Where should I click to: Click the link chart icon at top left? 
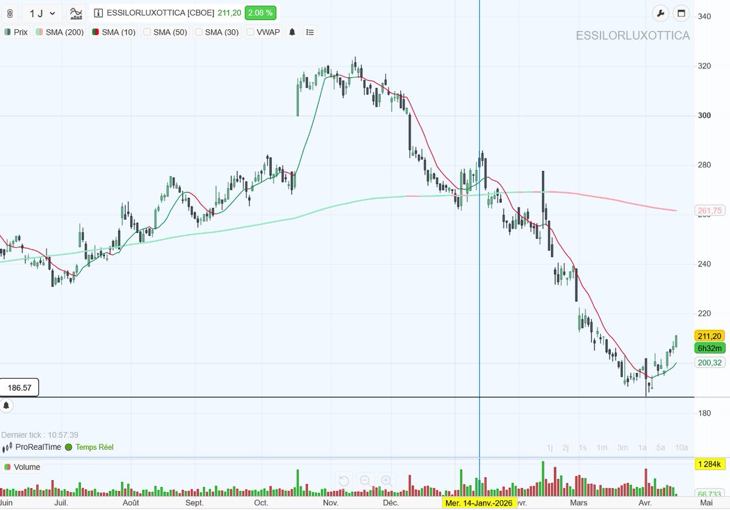[10, 13]
